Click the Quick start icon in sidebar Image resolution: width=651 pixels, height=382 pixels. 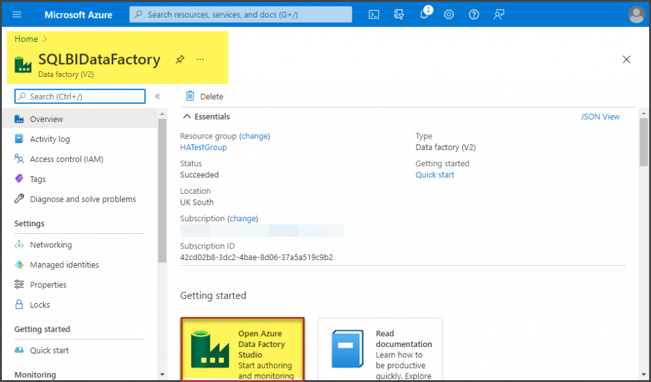click(x=19, y=350)
